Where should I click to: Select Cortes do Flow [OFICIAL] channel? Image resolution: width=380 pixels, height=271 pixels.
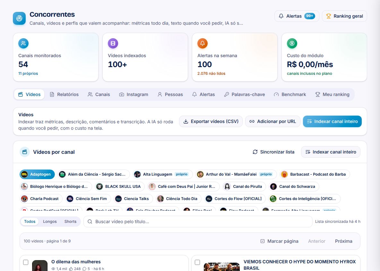[x=235, y=199]
